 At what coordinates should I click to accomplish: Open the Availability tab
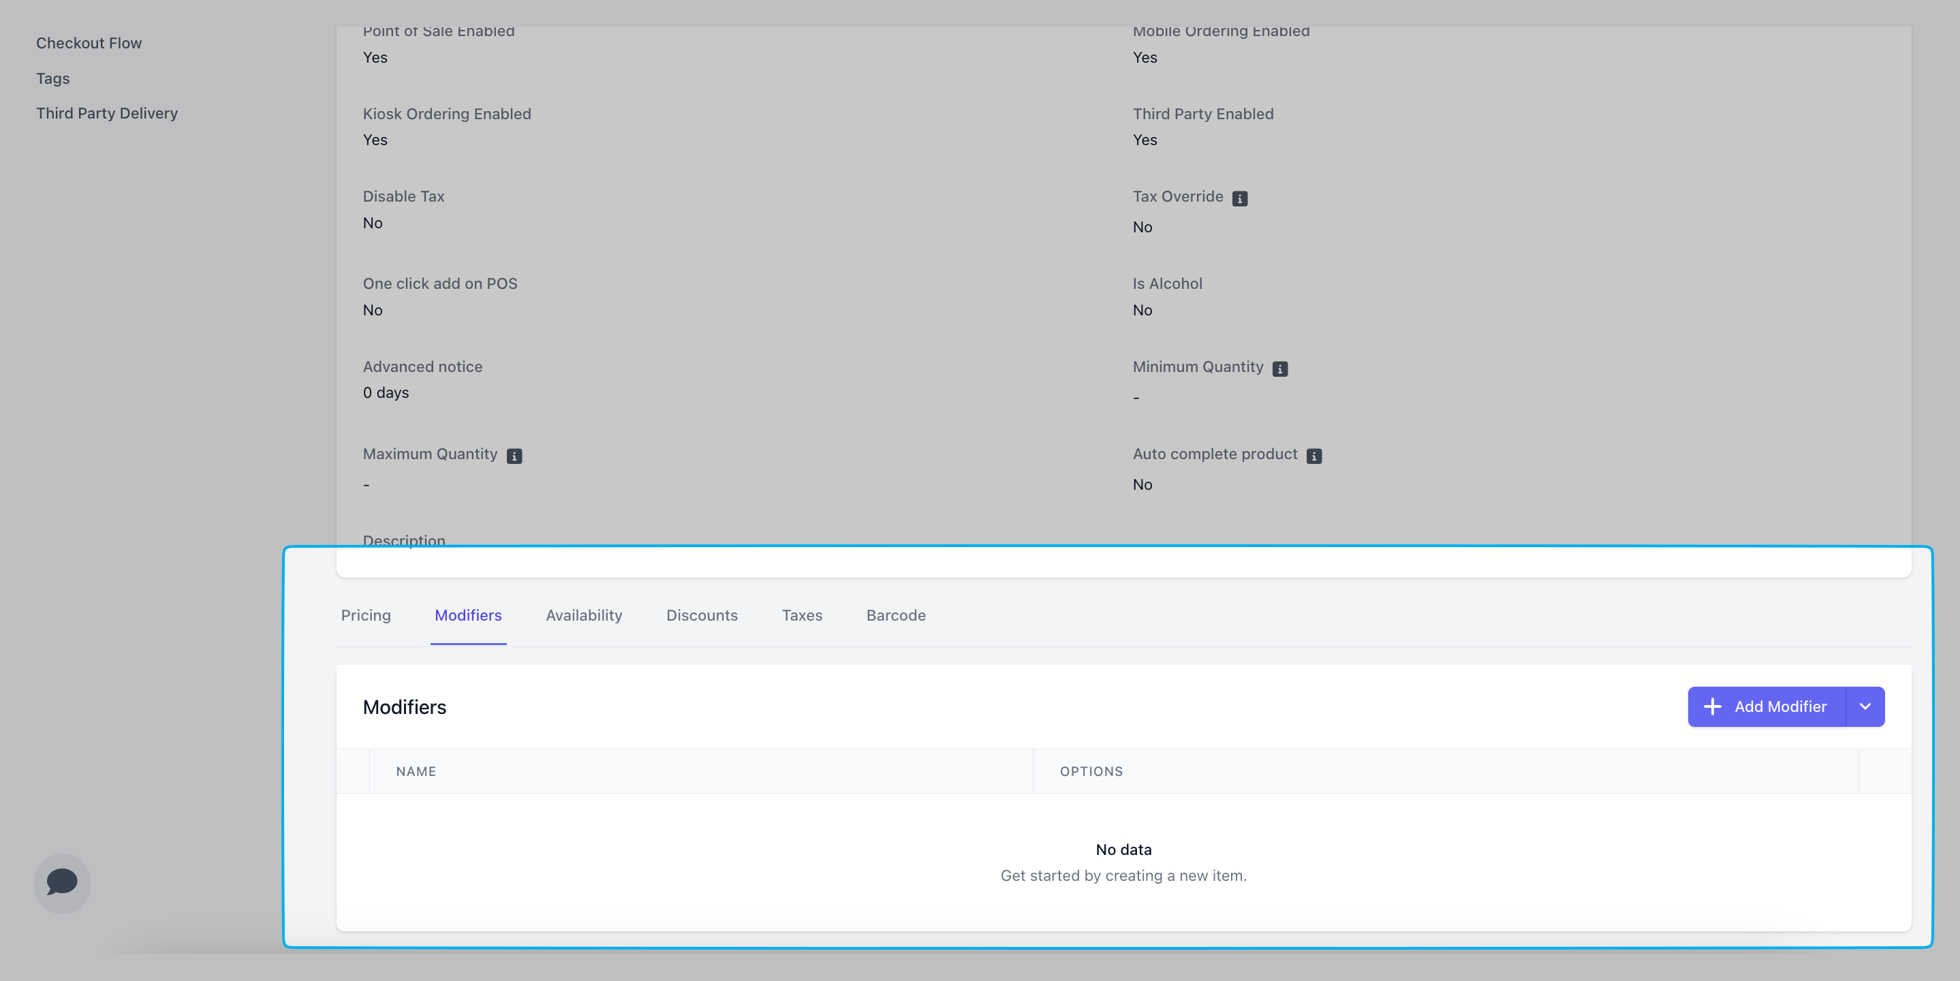[x=584, y=615]
